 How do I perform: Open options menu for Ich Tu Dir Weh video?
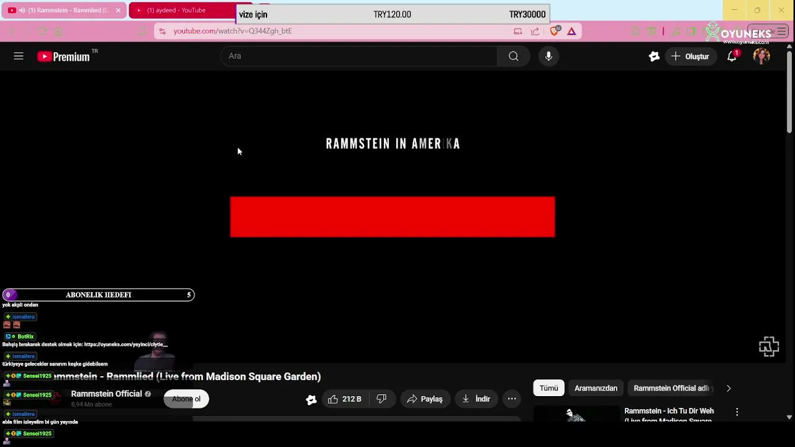pos(737,412)
